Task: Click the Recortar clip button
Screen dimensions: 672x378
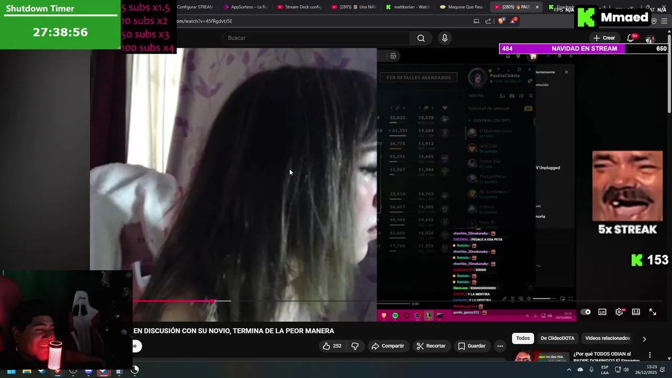Action: [431, 346]
